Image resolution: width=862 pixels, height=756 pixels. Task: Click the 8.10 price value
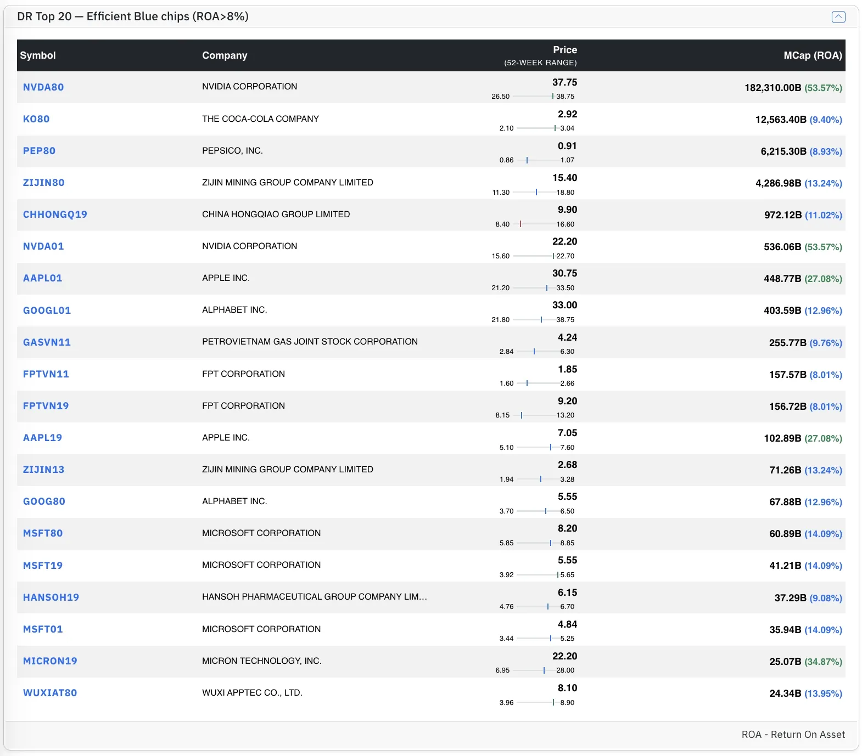click(x=568, y=688)
